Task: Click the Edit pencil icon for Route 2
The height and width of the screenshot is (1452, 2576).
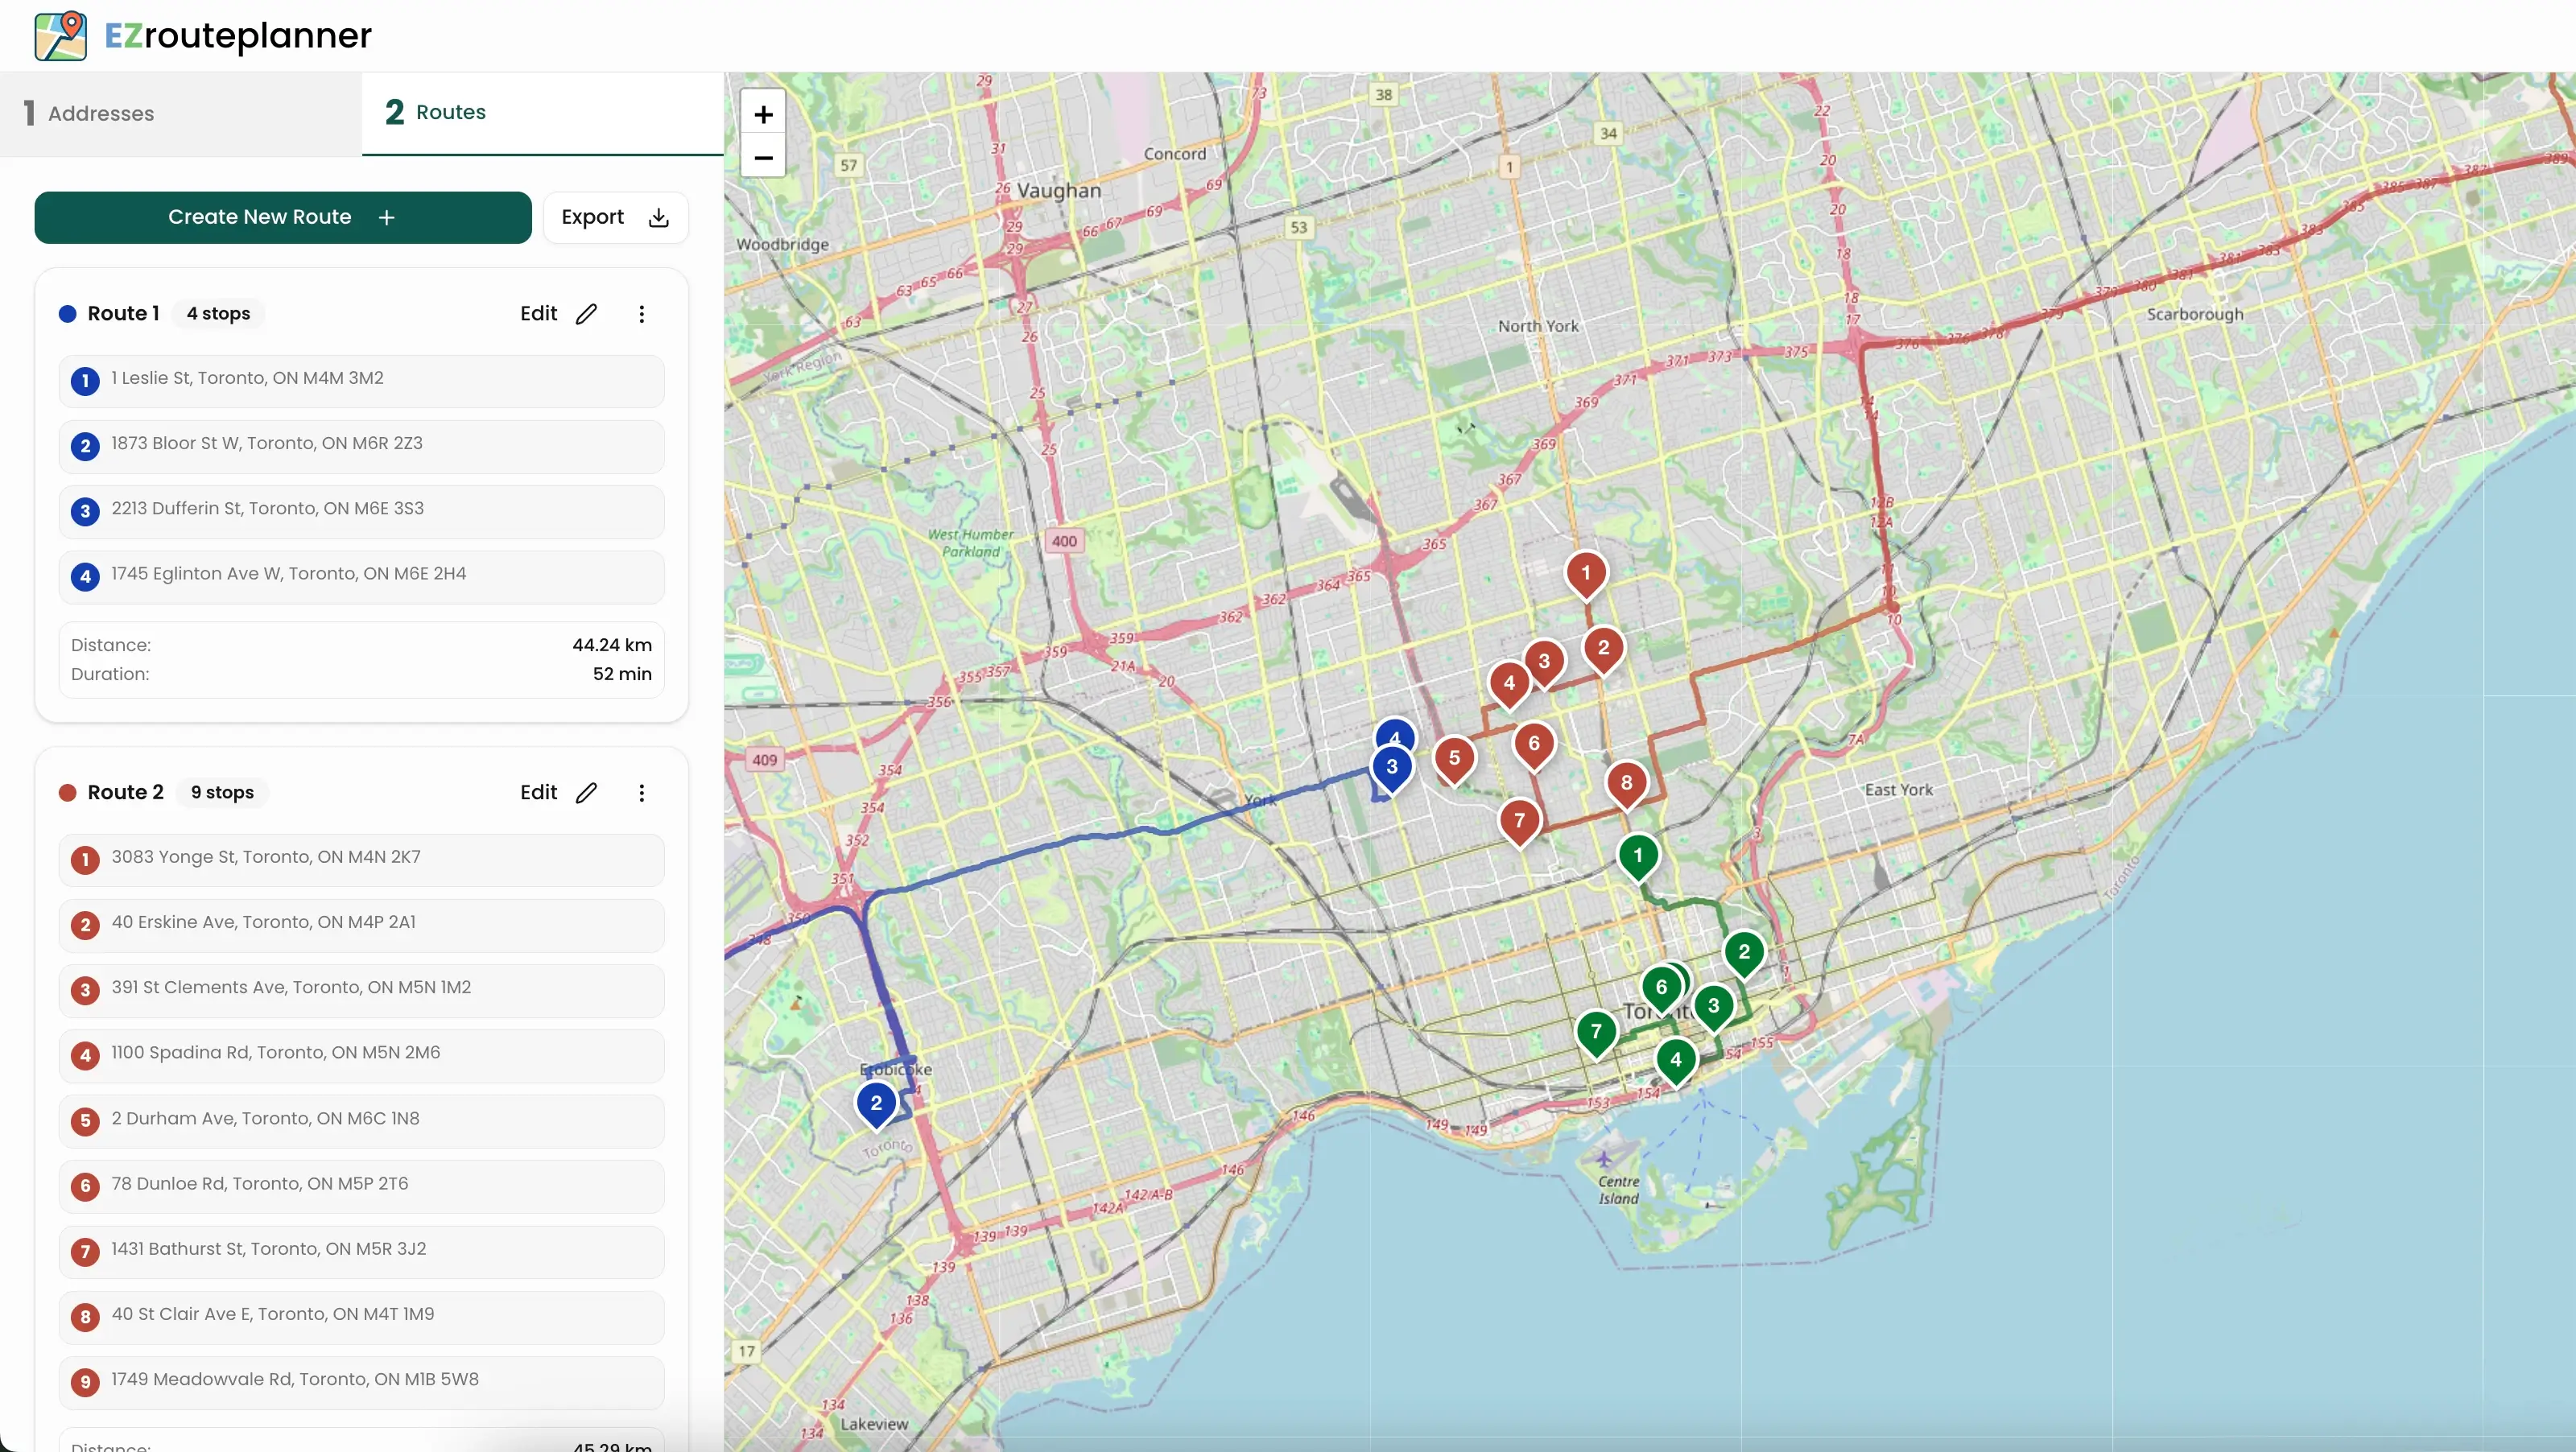Action: 587,792
